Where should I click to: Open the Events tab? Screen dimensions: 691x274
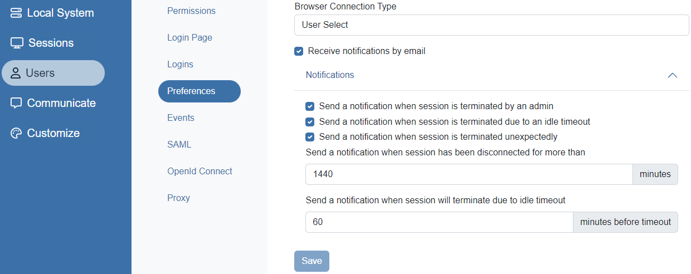tap(181, 118)
